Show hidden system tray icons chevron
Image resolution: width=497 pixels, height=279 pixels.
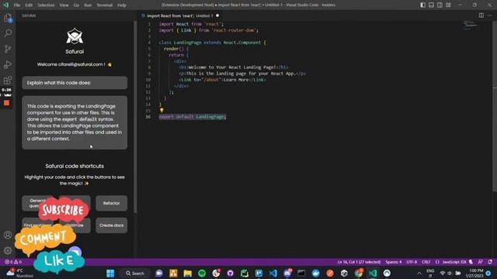click(x=419, y=274)
